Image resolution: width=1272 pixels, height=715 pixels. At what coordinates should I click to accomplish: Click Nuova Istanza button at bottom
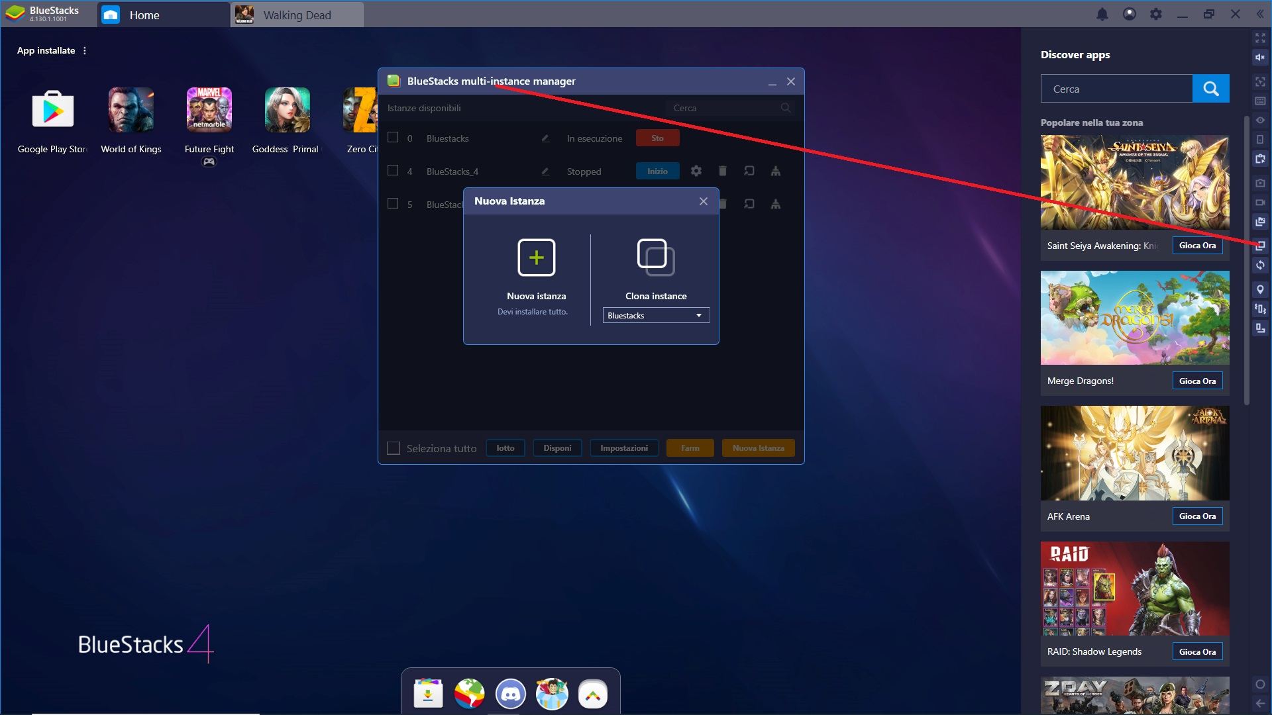[759, 448]
